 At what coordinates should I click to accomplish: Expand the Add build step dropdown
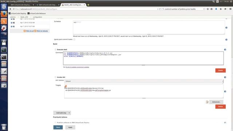[x=62, y=113]
